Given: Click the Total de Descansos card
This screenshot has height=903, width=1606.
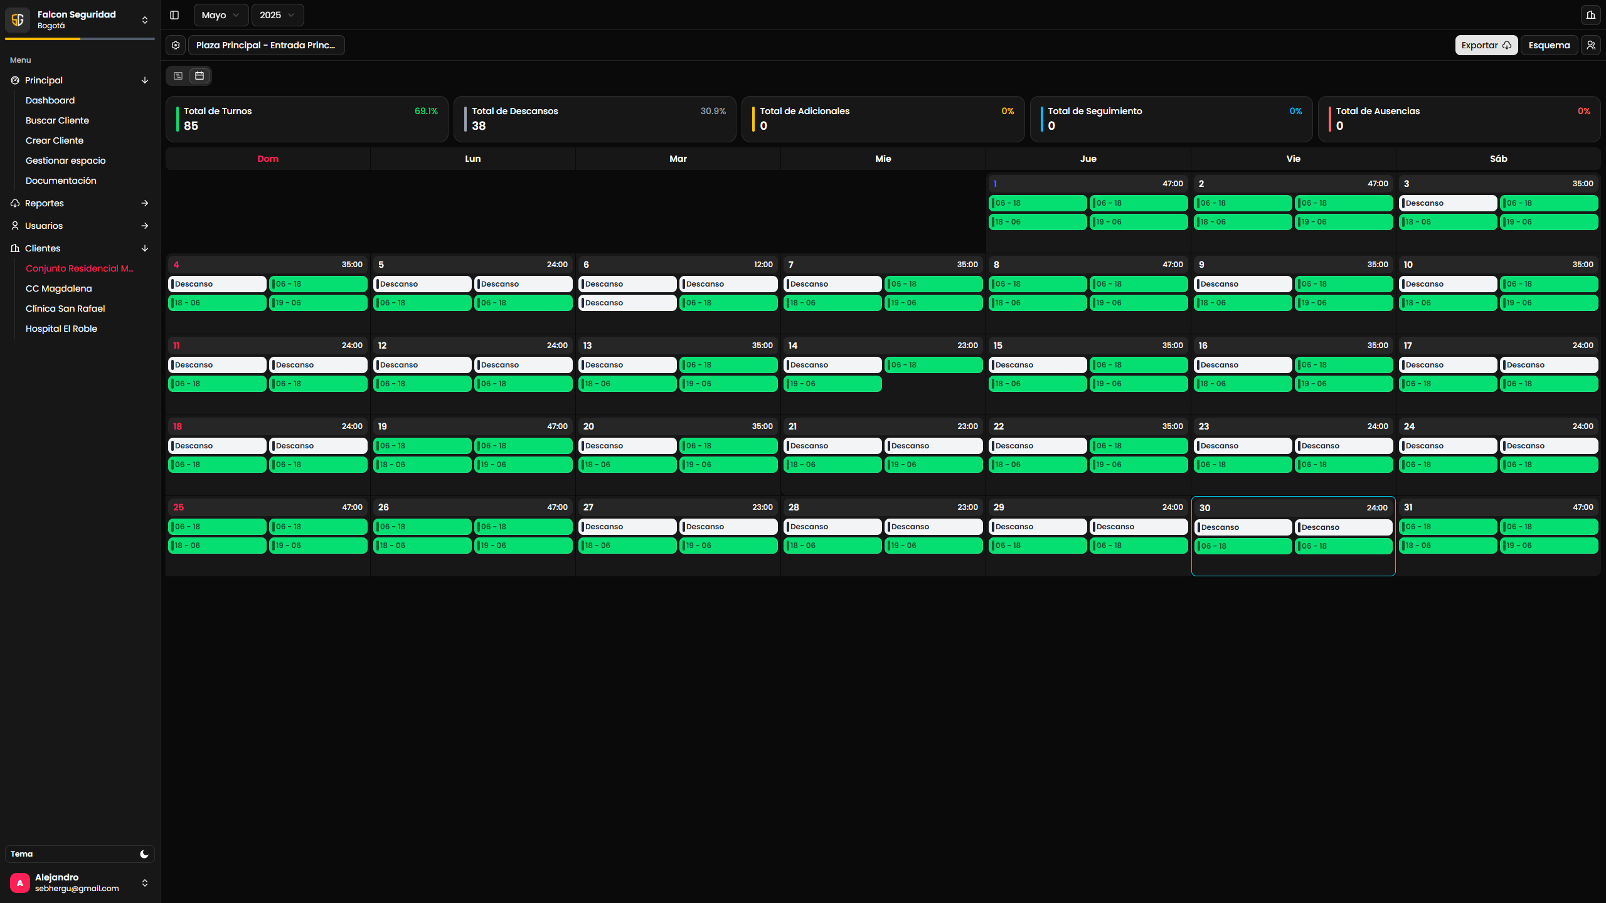Looking at the screenshot, I should tap(595, 119).
